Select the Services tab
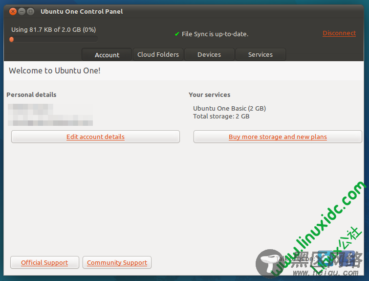 click(x=260, y=54)
